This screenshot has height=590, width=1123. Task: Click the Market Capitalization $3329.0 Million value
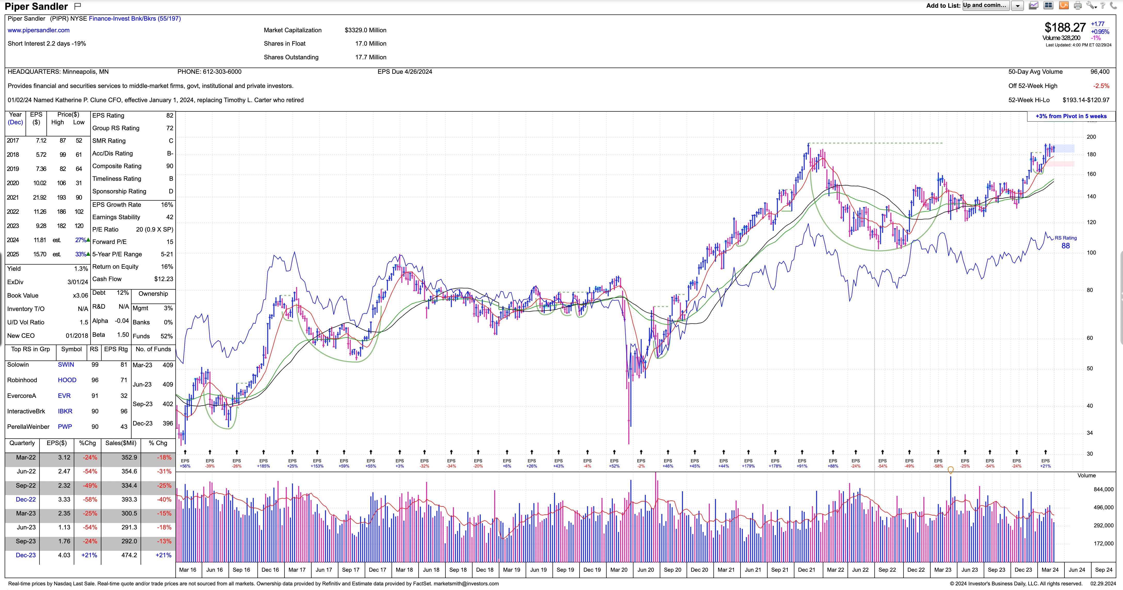coord(365,30)
